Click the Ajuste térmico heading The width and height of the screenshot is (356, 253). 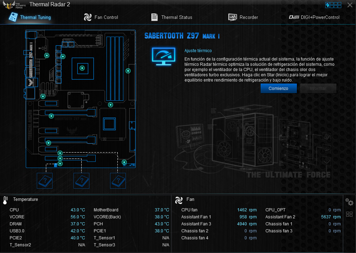(198, 50)
